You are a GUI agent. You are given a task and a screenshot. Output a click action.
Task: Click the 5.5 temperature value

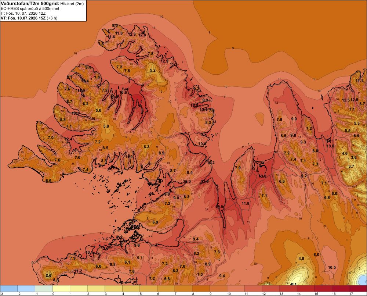pyautogui.click(x=348, y=131)
